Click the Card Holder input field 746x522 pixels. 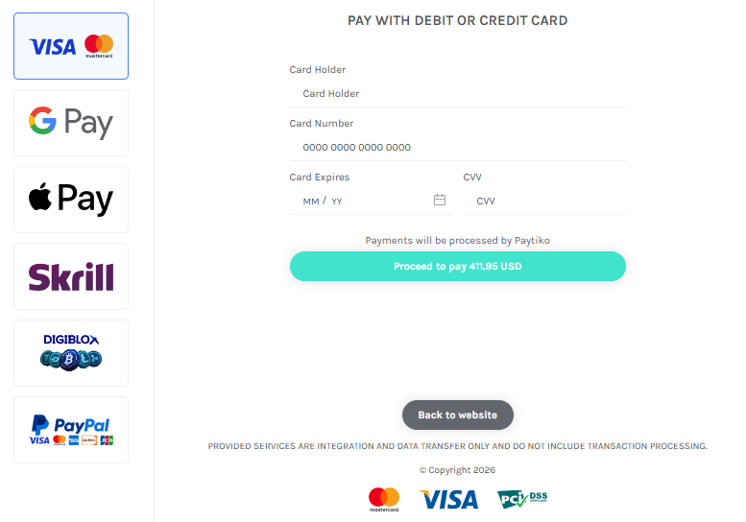[457, 94]
